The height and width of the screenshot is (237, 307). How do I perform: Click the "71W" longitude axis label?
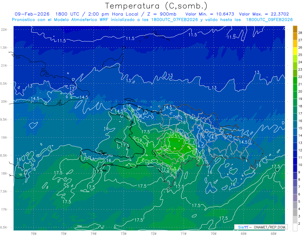183,233
